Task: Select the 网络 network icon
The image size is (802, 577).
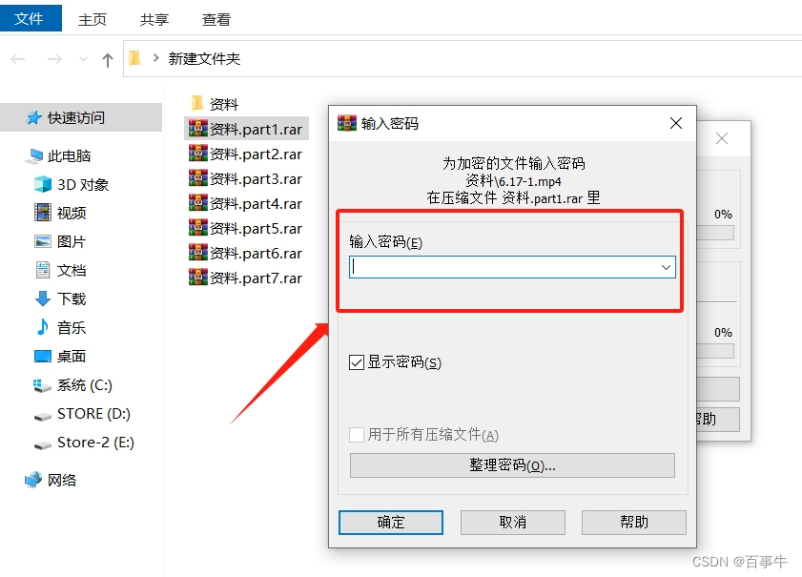Action: click(33, 480)
